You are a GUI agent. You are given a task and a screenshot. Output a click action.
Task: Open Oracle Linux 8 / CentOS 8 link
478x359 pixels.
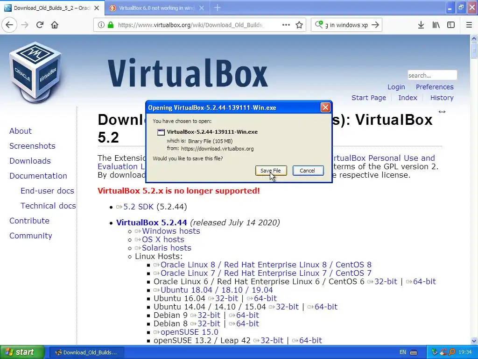(x=266, y=265)
